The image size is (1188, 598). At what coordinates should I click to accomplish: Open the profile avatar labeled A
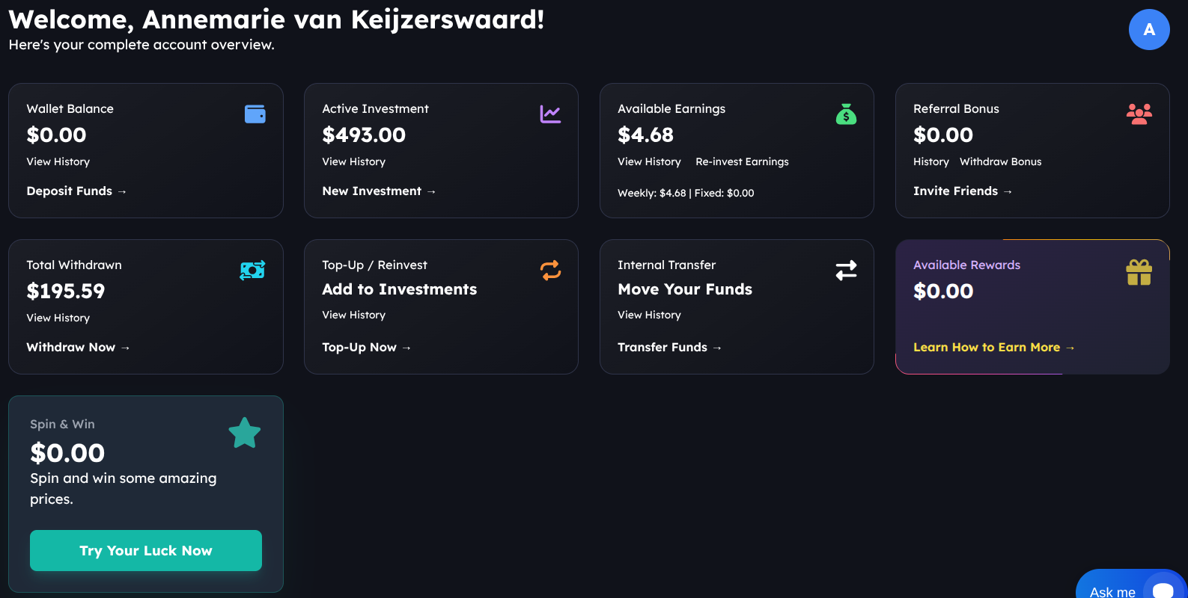[x=1149, y=30]
